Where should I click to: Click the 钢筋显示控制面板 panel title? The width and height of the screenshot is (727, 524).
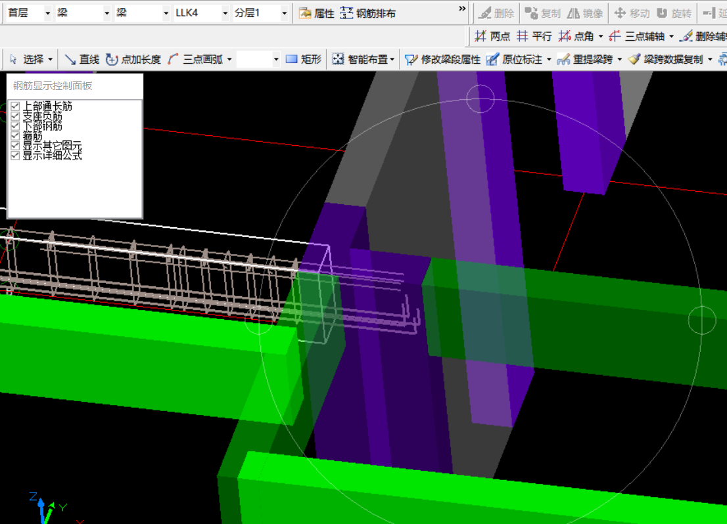tap(53, 86)
